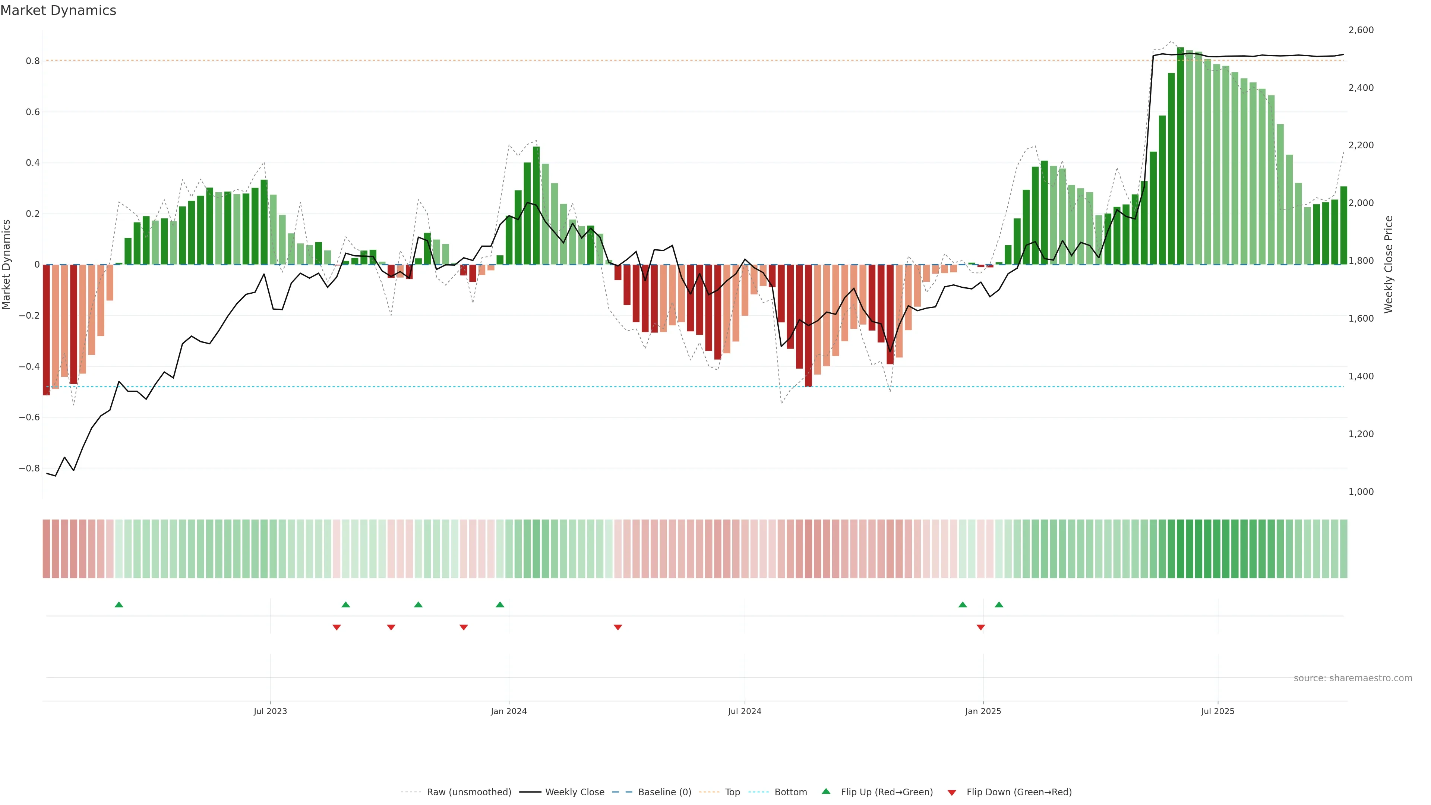Click the darkest green heatmap strip cell
The image size is (1431, 805).
coord(1181,548)
